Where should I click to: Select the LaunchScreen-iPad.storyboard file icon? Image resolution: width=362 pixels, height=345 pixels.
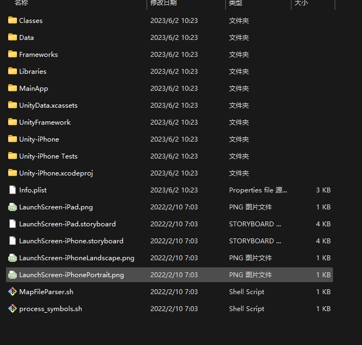pos(13,224)
